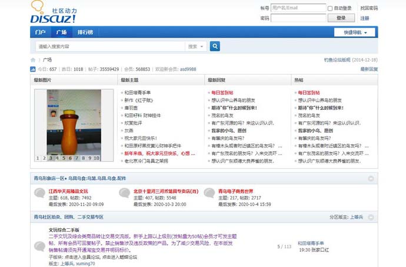
Task: Click the home icon in breadcrumb
Action: pos(33,60)
